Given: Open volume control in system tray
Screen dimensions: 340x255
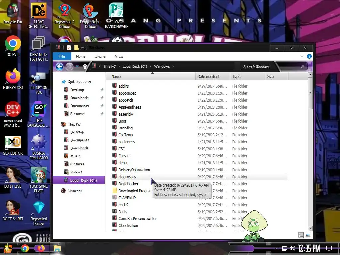Looking at the screenshot, I should pos(292,248).
